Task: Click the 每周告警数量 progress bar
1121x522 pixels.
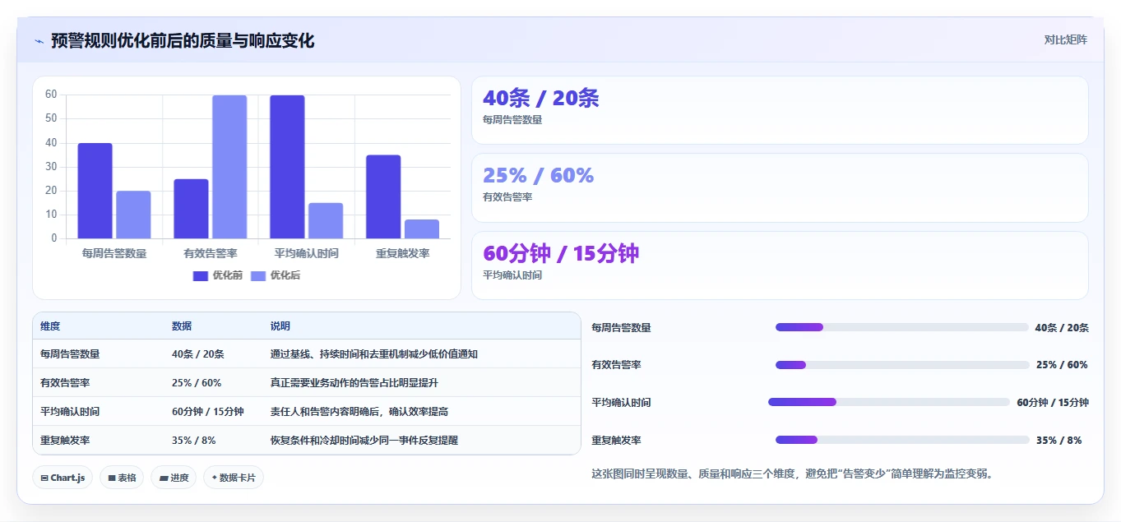Action: tap(902, 327)
